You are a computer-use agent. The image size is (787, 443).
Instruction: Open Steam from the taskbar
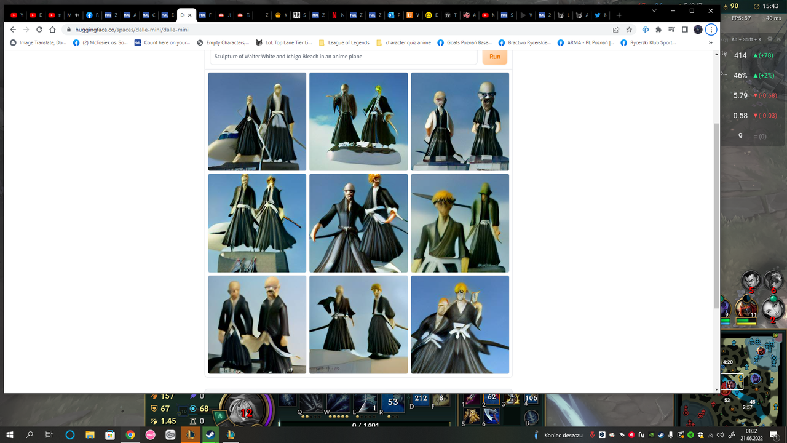pos(211,434)
